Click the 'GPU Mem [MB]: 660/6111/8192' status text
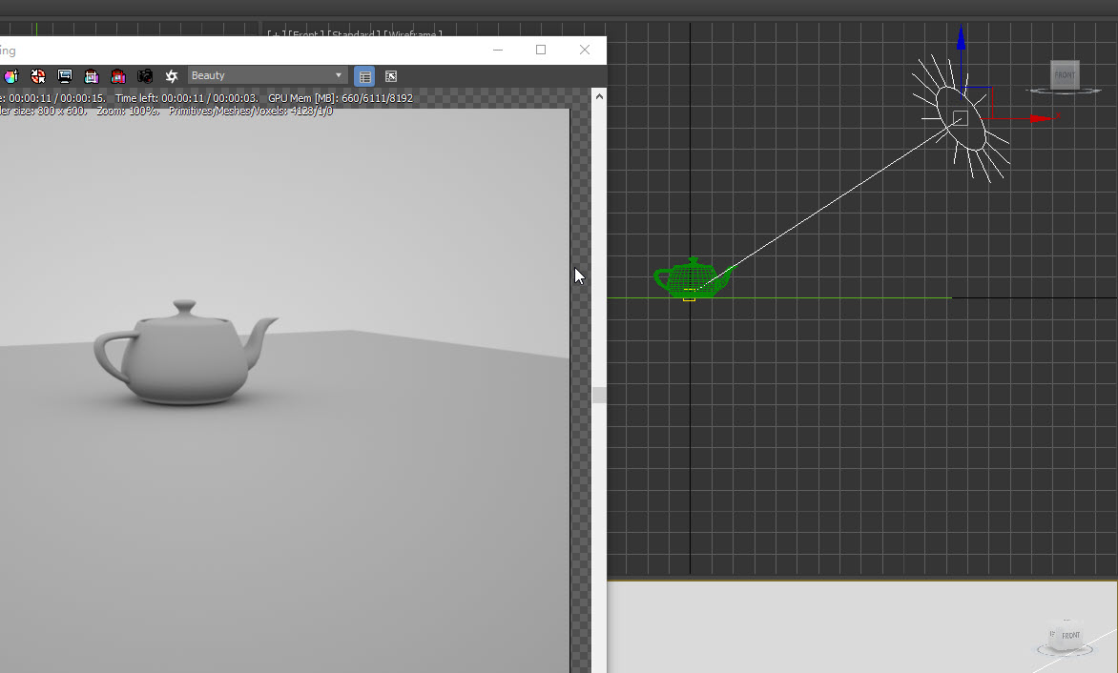Screen dimensions: 1118x673 pyautogui.click(x=341, y=98)
